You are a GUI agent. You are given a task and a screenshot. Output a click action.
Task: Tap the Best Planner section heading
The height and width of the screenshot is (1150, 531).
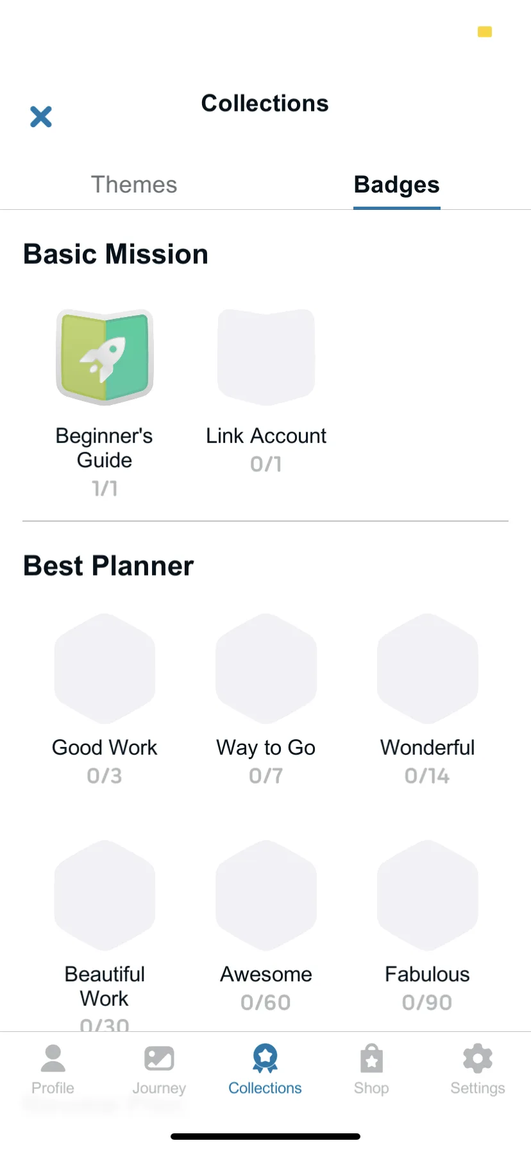pos(108,566)
